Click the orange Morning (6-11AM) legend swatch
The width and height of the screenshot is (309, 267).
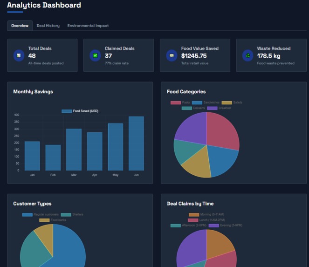(x=194, y=215)
